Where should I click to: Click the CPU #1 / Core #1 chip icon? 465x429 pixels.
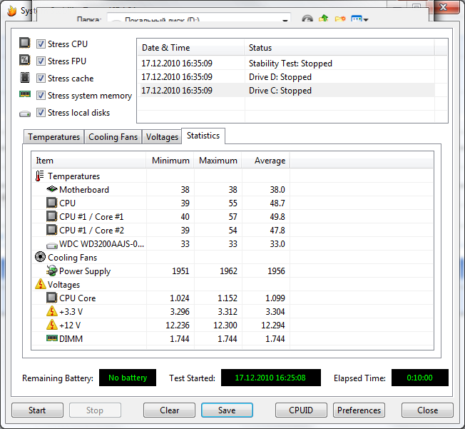point(52,216)
